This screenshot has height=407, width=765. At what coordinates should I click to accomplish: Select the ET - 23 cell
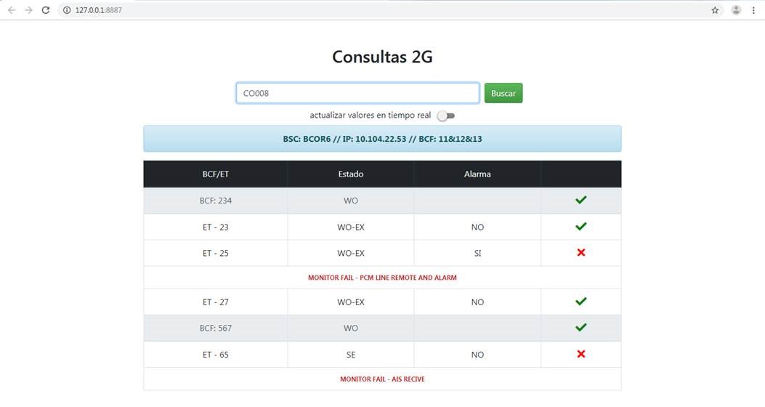point(215,227)
